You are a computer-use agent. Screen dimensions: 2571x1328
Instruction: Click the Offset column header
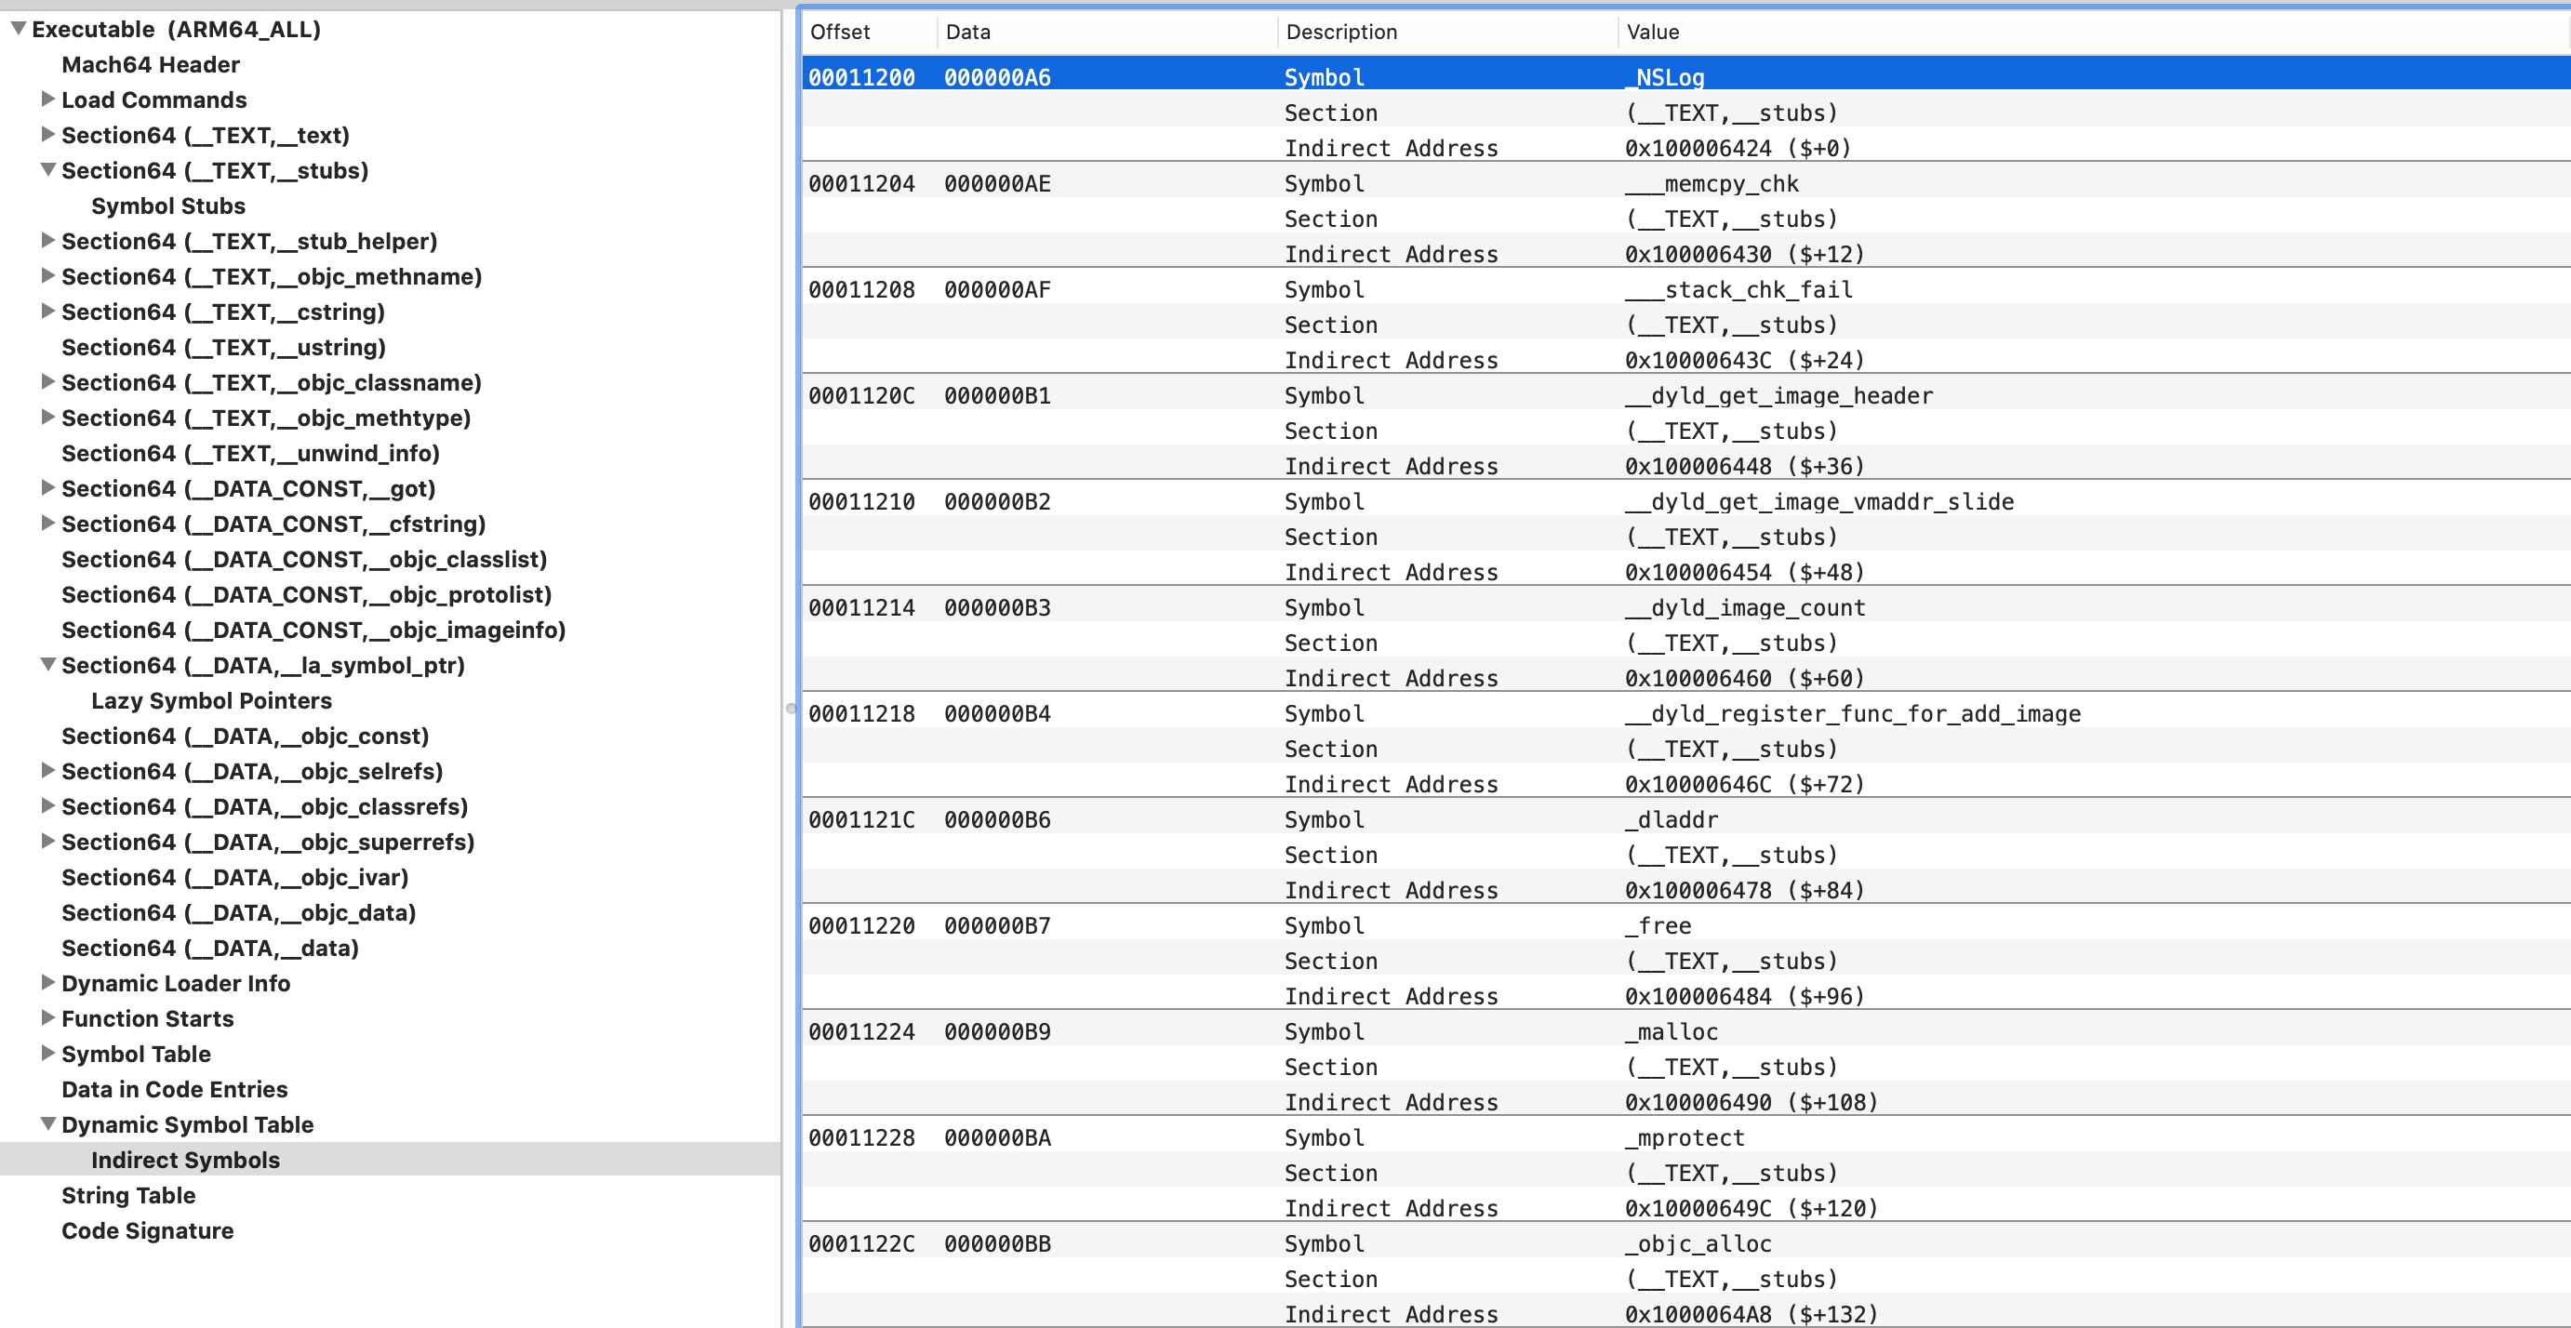[x=870, y=32]
